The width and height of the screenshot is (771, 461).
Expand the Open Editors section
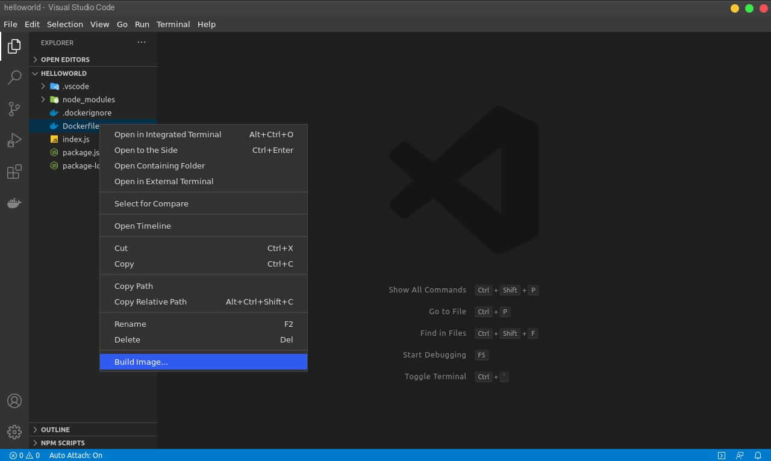[x=93, y=60]
